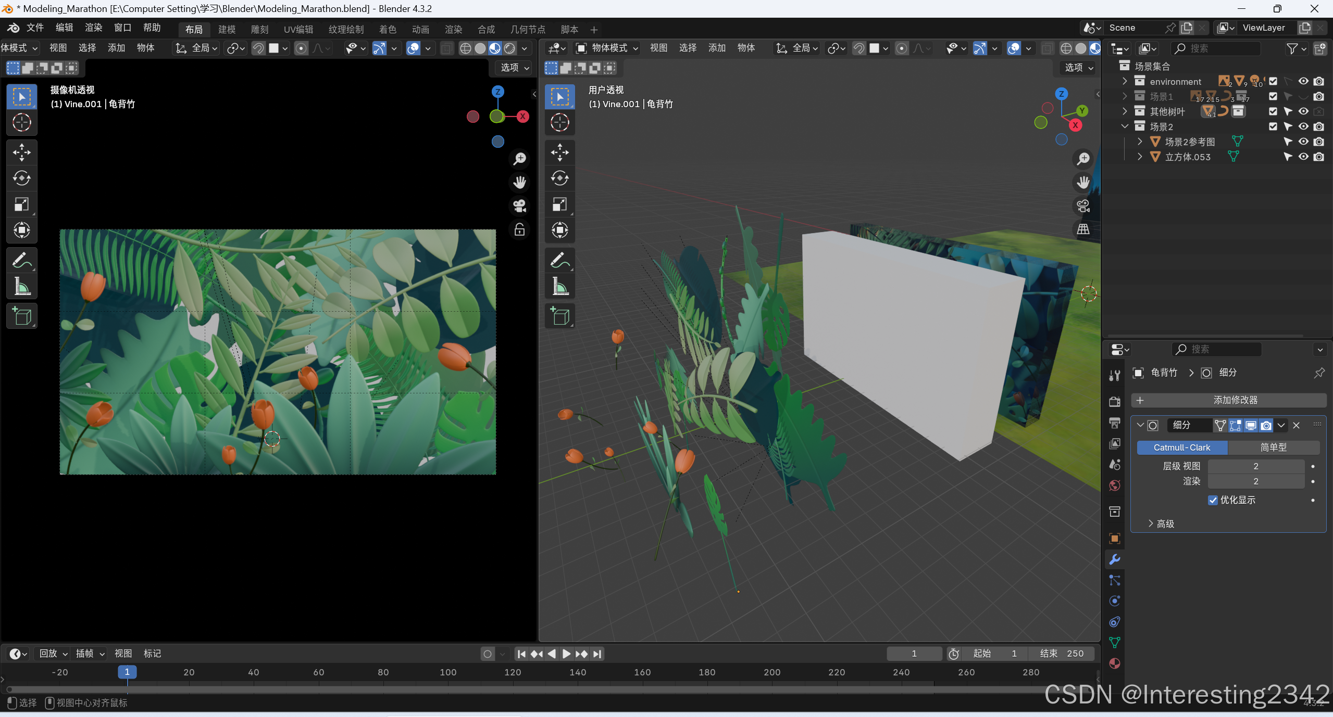This screenshot has height=717, width=1333.
Task: Toggle camera view icon in right viewport
Action: 1083,206
